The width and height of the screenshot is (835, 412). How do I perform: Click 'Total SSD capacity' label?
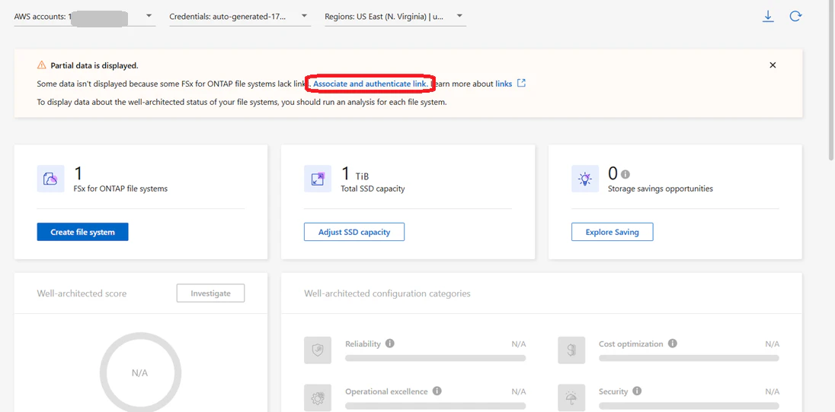click(x=373, y=189)
